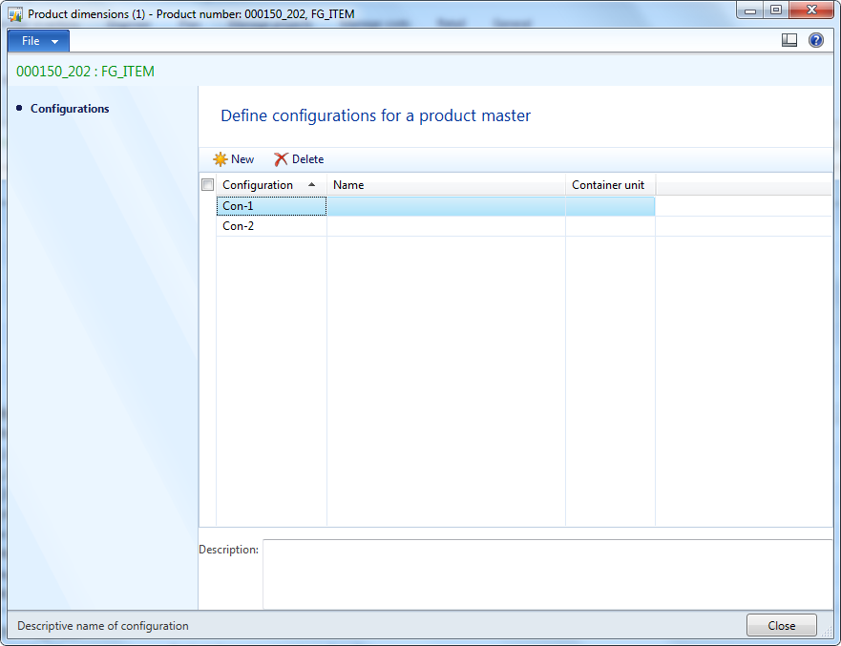Click the Container unit column header

coord(608,184)
